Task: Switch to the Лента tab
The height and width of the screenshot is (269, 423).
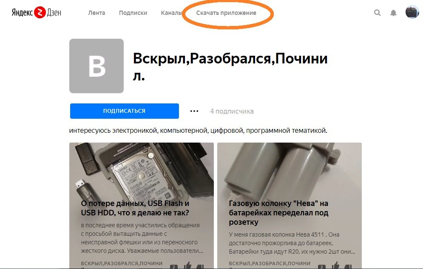Action: [x=97, y=13]
